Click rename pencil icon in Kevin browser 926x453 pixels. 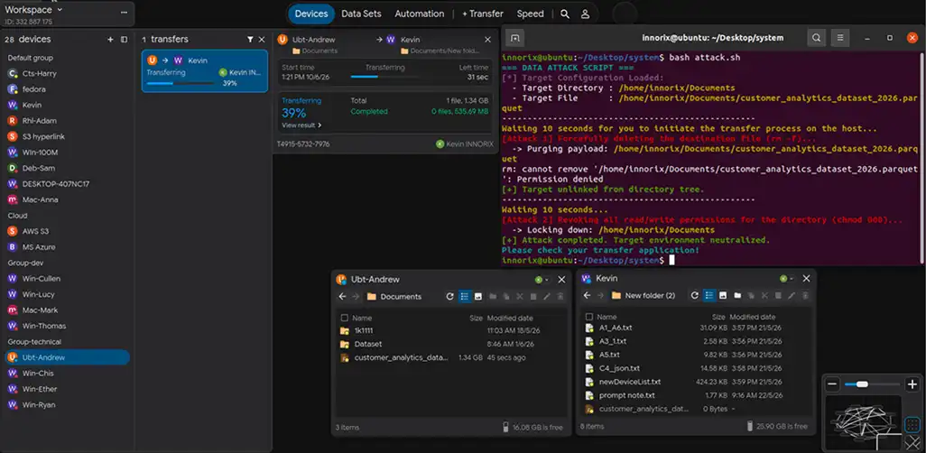pos(792,295)
